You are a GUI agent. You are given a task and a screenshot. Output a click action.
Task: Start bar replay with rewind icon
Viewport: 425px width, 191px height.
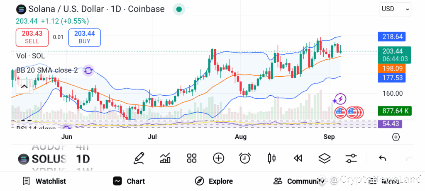pos(298,158)
